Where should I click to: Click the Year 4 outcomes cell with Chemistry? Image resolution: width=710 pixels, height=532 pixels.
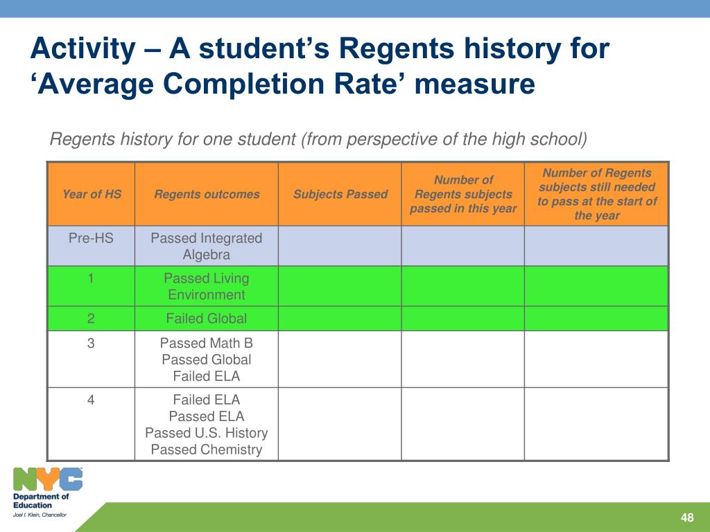pos(207,425)
